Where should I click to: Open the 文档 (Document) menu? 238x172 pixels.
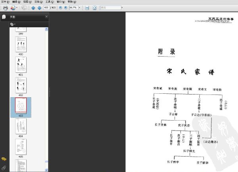coord(38,2)
